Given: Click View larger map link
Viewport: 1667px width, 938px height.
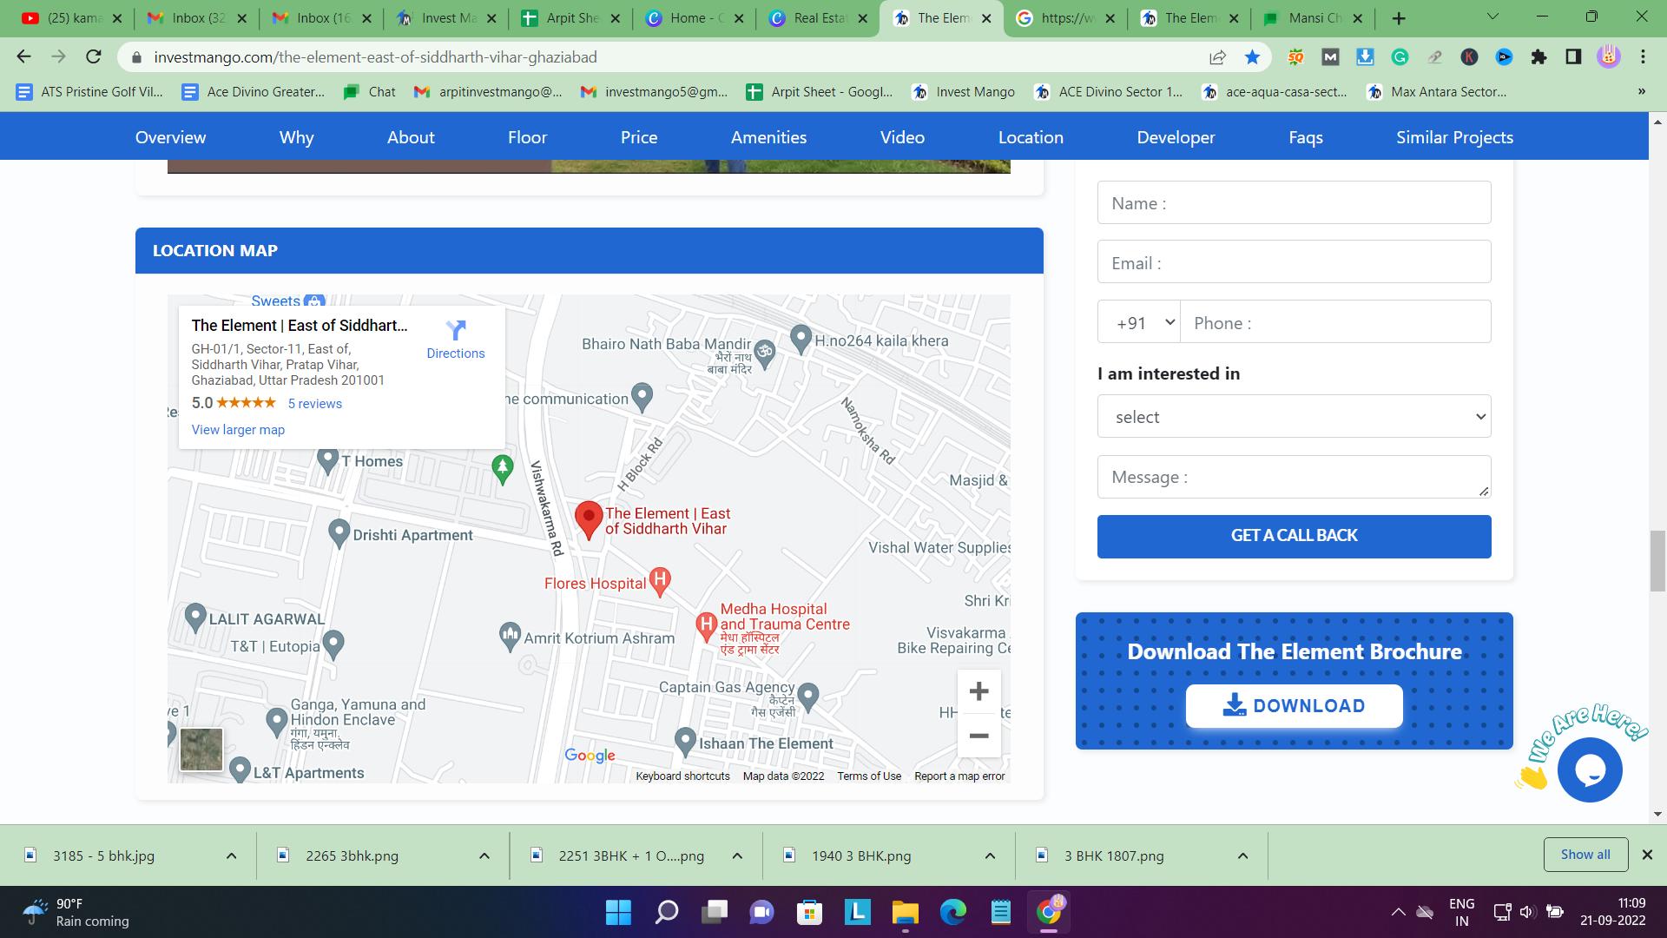Looking at the screenshot, I should click(x=238, y=430).
